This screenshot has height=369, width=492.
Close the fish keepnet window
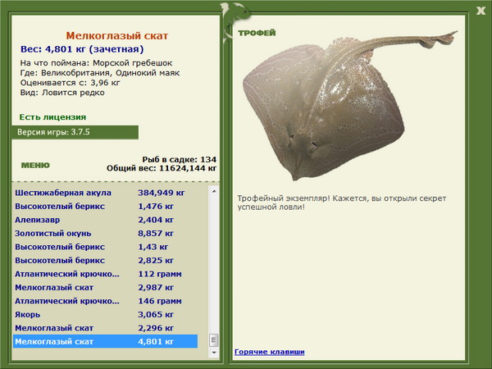tap(481, 11)
